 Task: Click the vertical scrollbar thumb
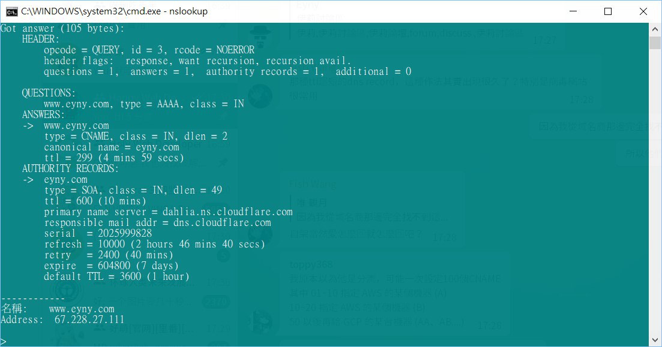click(x=655, y=43)
